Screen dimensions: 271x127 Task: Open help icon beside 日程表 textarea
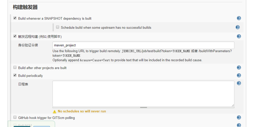[239, 83]
